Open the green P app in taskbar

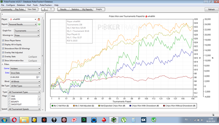[x=84, y=120]
